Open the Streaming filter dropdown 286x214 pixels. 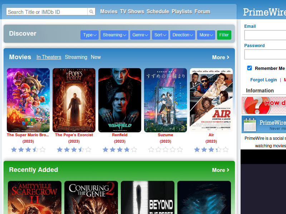coord(114,35)
